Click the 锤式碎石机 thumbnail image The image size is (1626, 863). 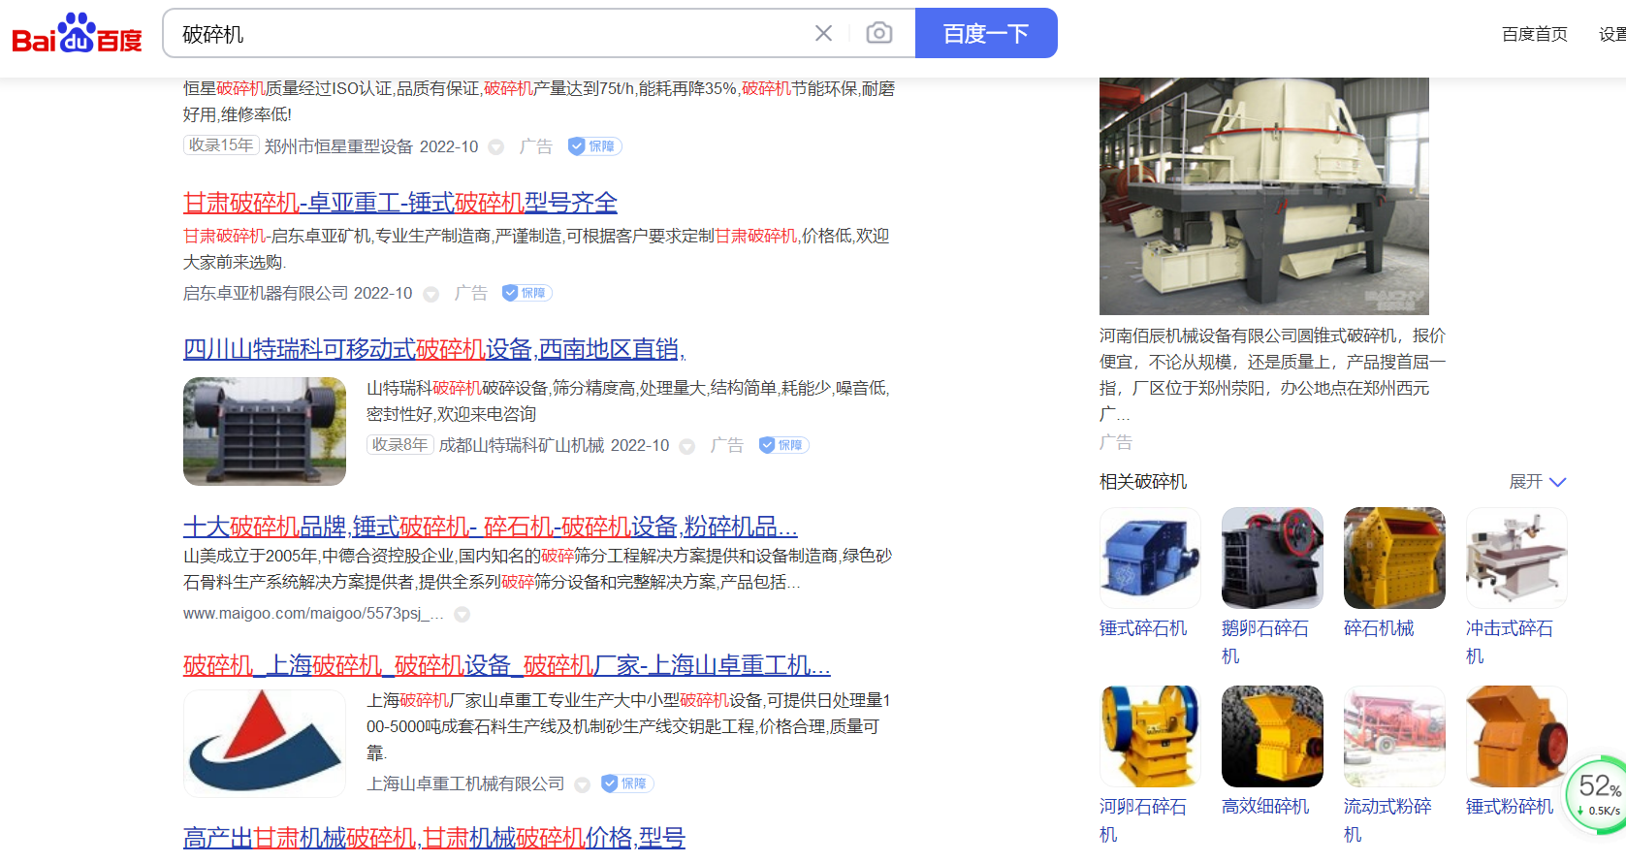(x=1150, y=558)
